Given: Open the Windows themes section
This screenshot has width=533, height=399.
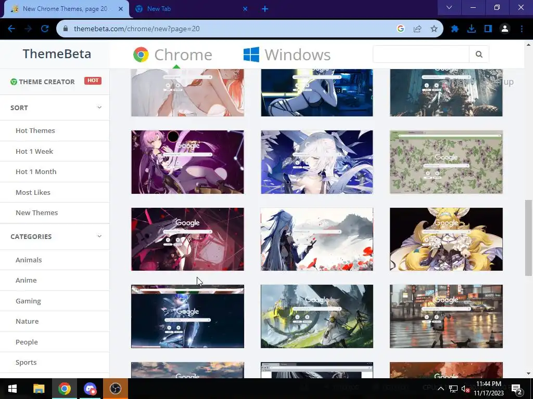Looking at the screenshot, I should tap(287, 55).
